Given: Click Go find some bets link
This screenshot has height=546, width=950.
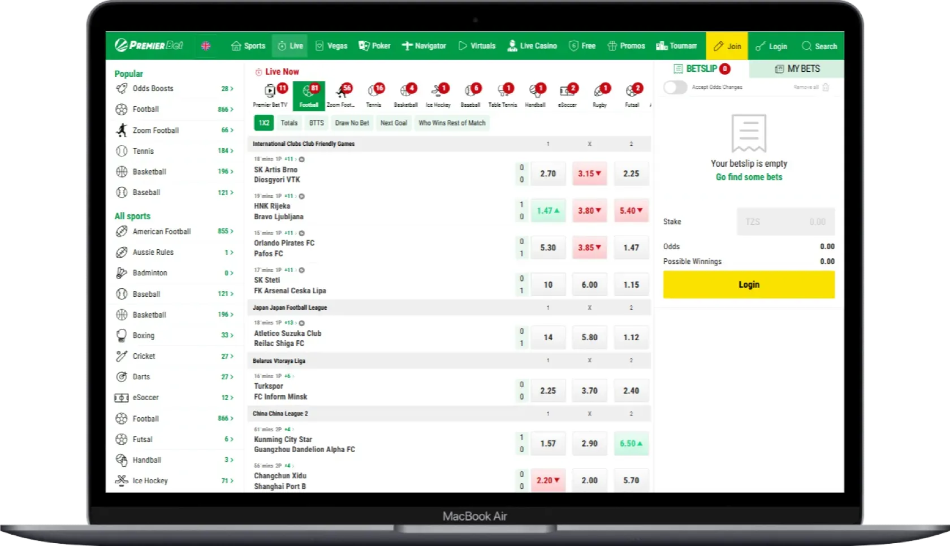Looking at the screenshot, I should pos(749,177).
